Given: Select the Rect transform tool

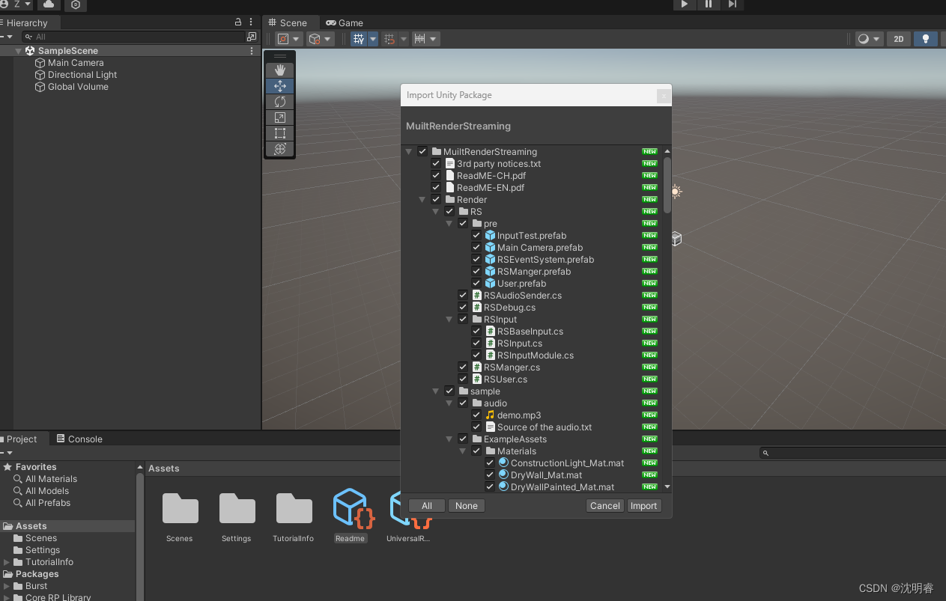Looking at the screenshot, I should (x=280, y=133).
